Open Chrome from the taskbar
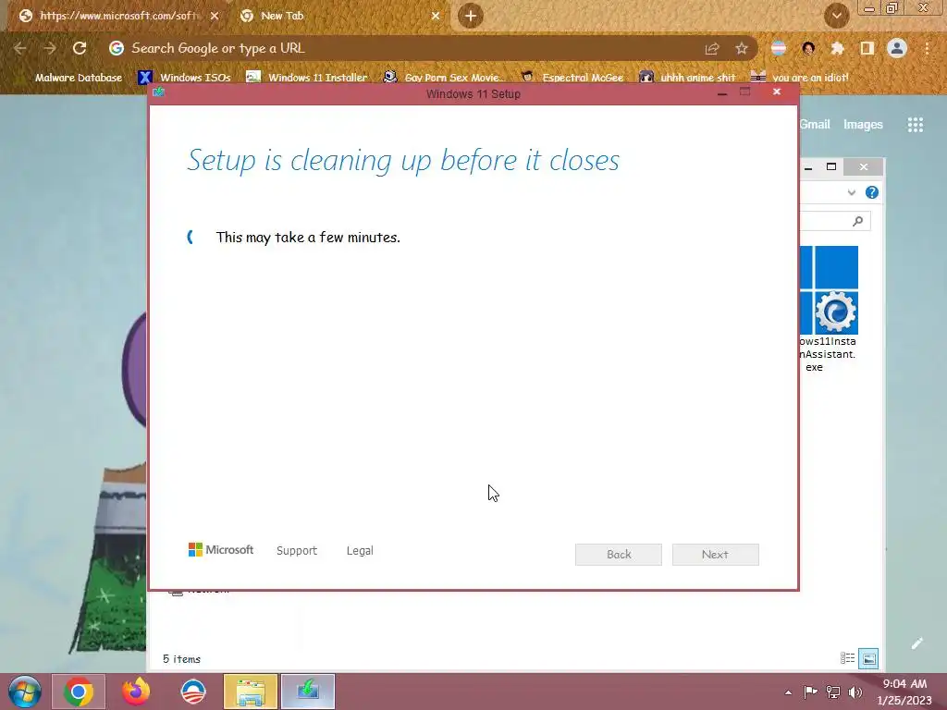 79,692
